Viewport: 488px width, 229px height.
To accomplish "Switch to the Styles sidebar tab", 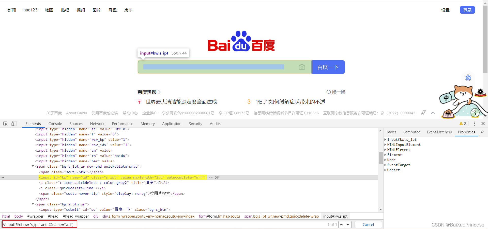I will coord(391,132).
